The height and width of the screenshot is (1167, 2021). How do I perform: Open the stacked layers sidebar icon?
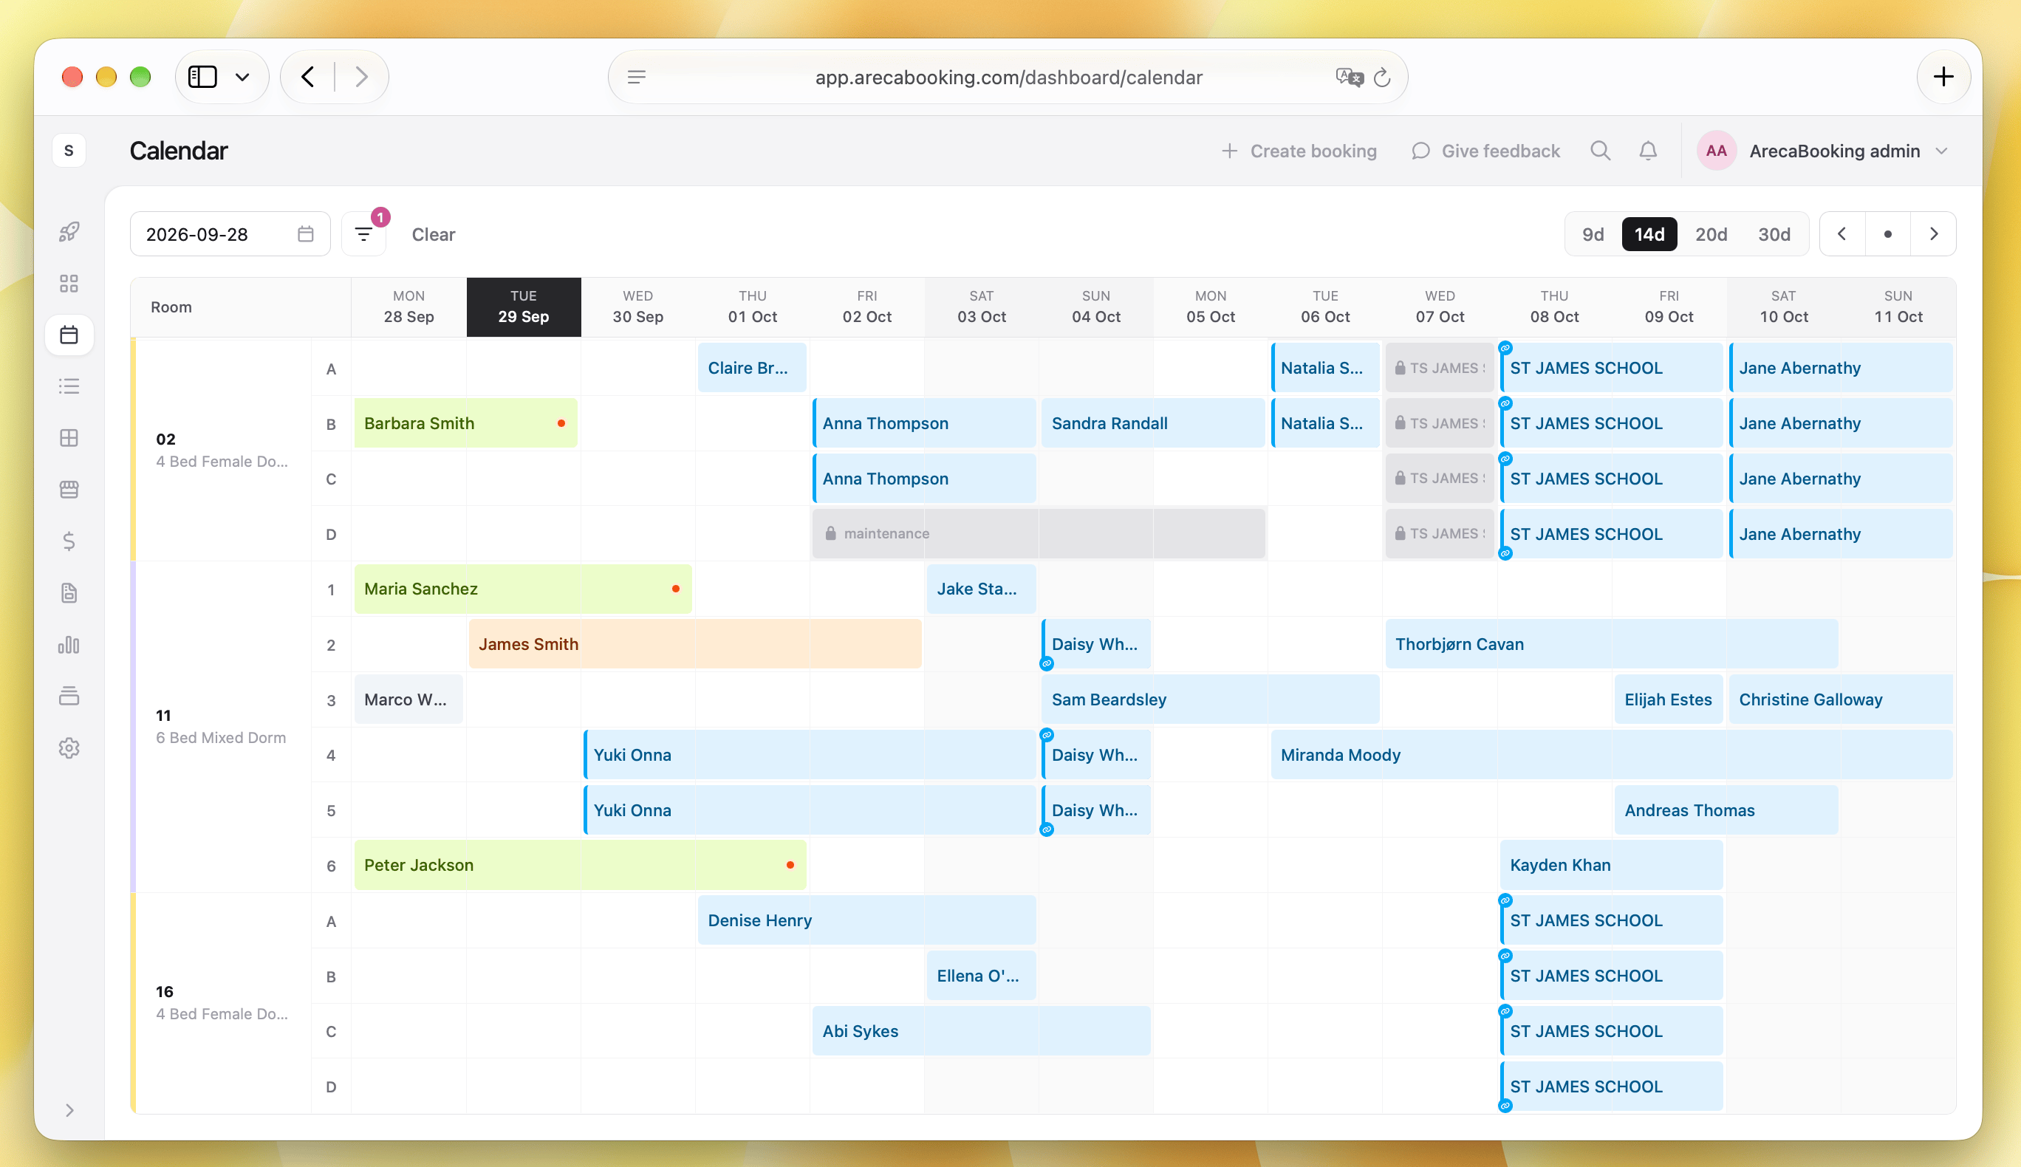[x=69, y=696]
